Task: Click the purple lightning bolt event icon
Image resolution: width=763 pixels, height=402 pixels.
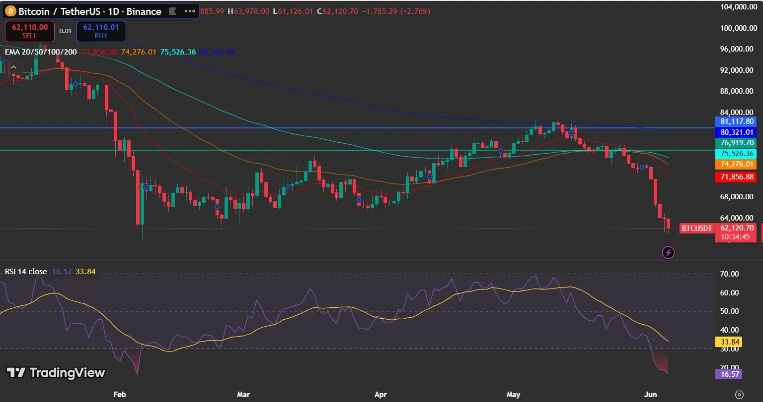Action: pos(669,252)
